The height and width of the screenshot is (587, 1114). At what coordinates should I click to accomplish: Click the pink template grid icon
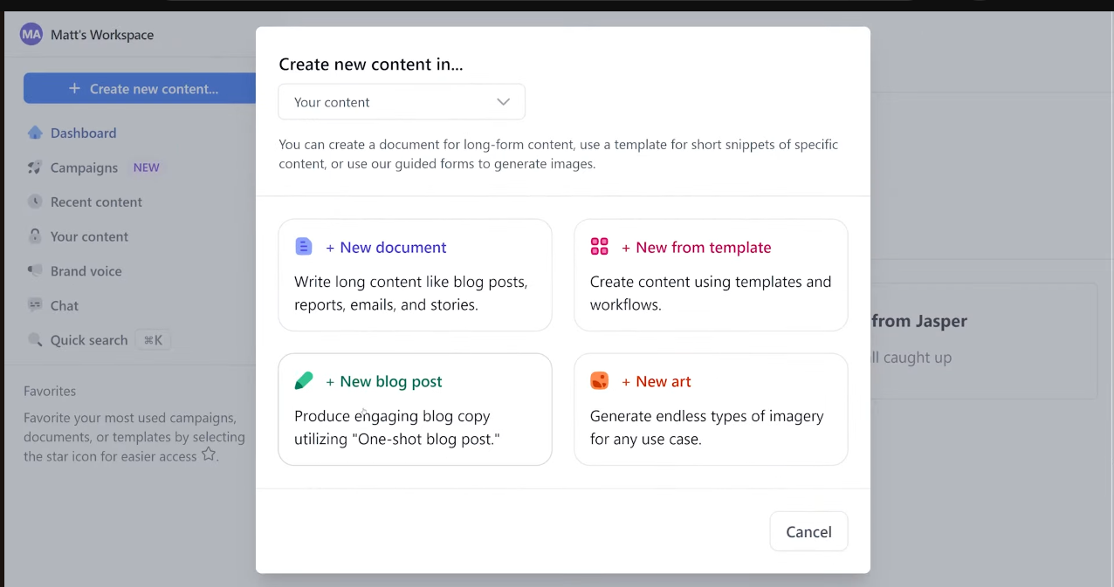click(x=600, y=247)
